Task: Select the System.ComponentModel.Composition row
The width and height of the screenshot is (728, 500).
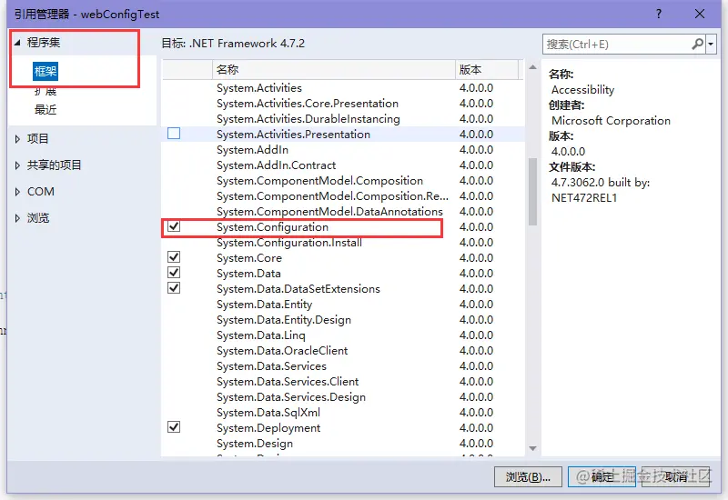Action: click(x=343, y=180)
